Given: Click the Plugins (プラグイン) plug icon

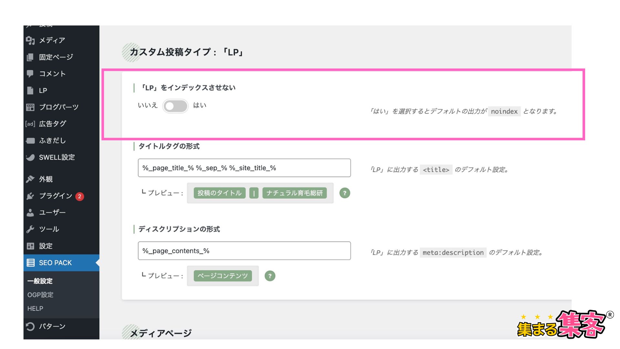Looking at the screenshot, I should point(30,196).
